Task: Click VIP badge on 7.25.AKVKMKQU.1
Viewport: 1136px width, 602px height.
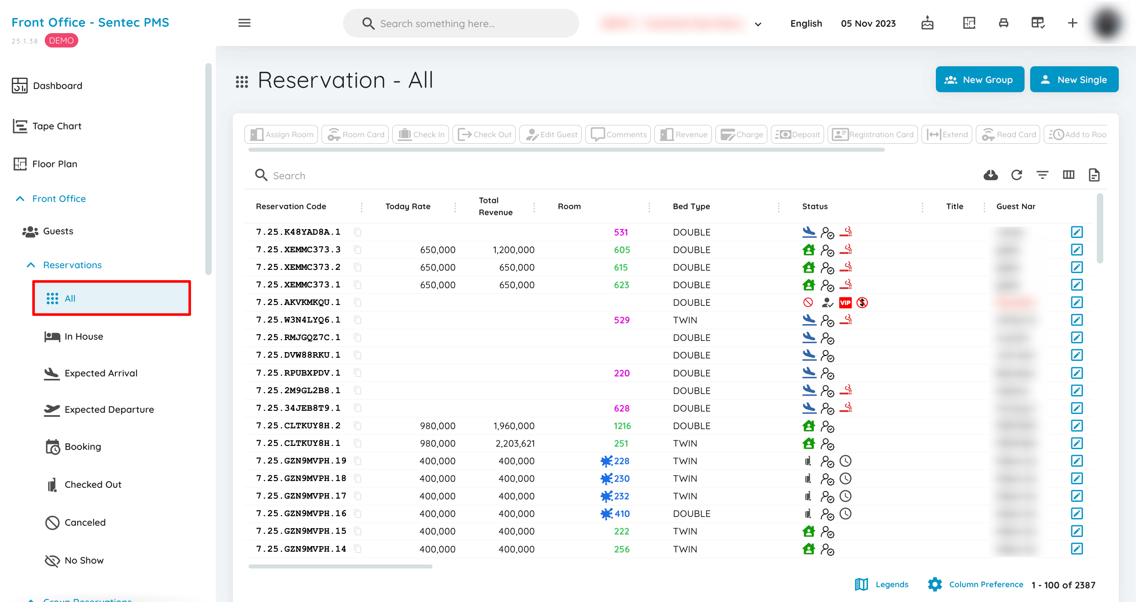Action: 845,303
